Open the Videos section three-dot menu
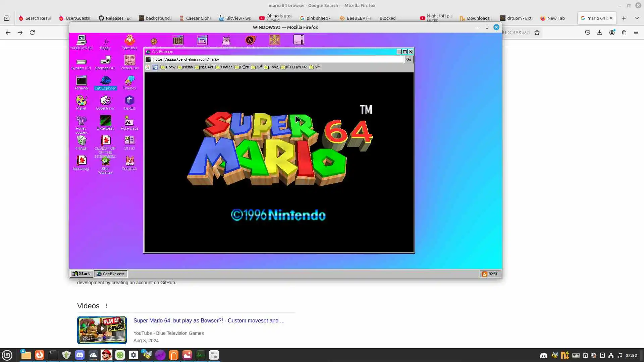 click(x=107, y=306)
